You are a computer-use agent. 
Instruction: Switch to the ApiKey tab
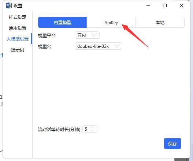click(x=111, y=22)
